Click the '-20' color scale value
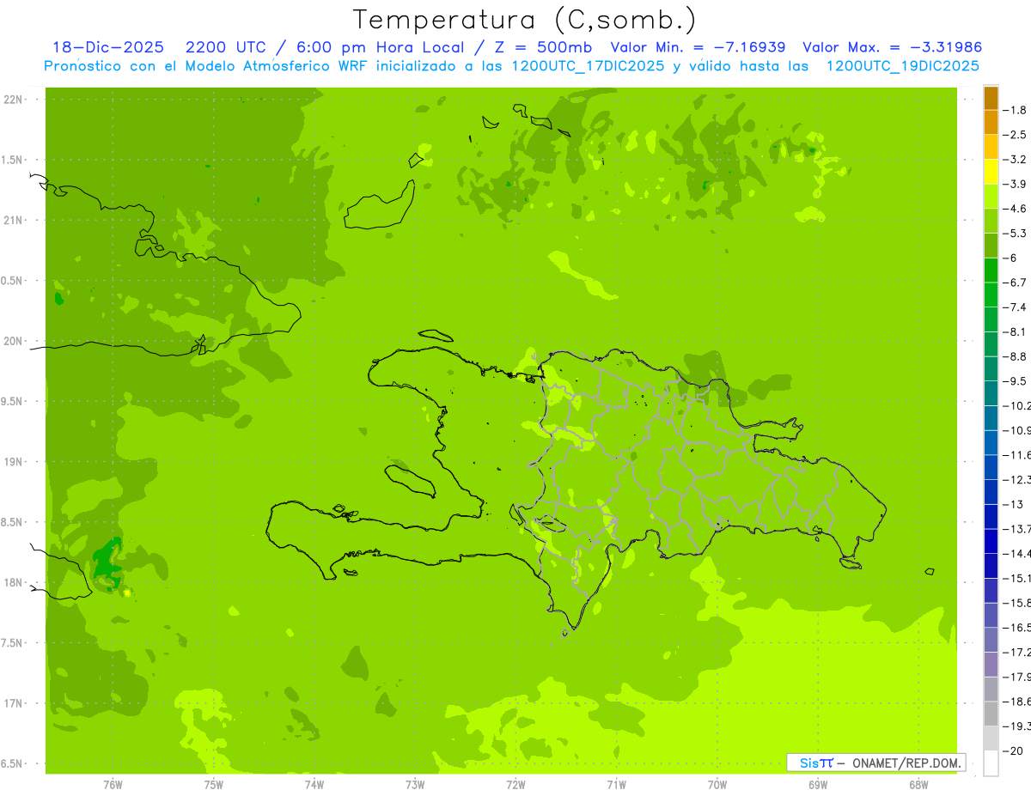 point(1014,750)
